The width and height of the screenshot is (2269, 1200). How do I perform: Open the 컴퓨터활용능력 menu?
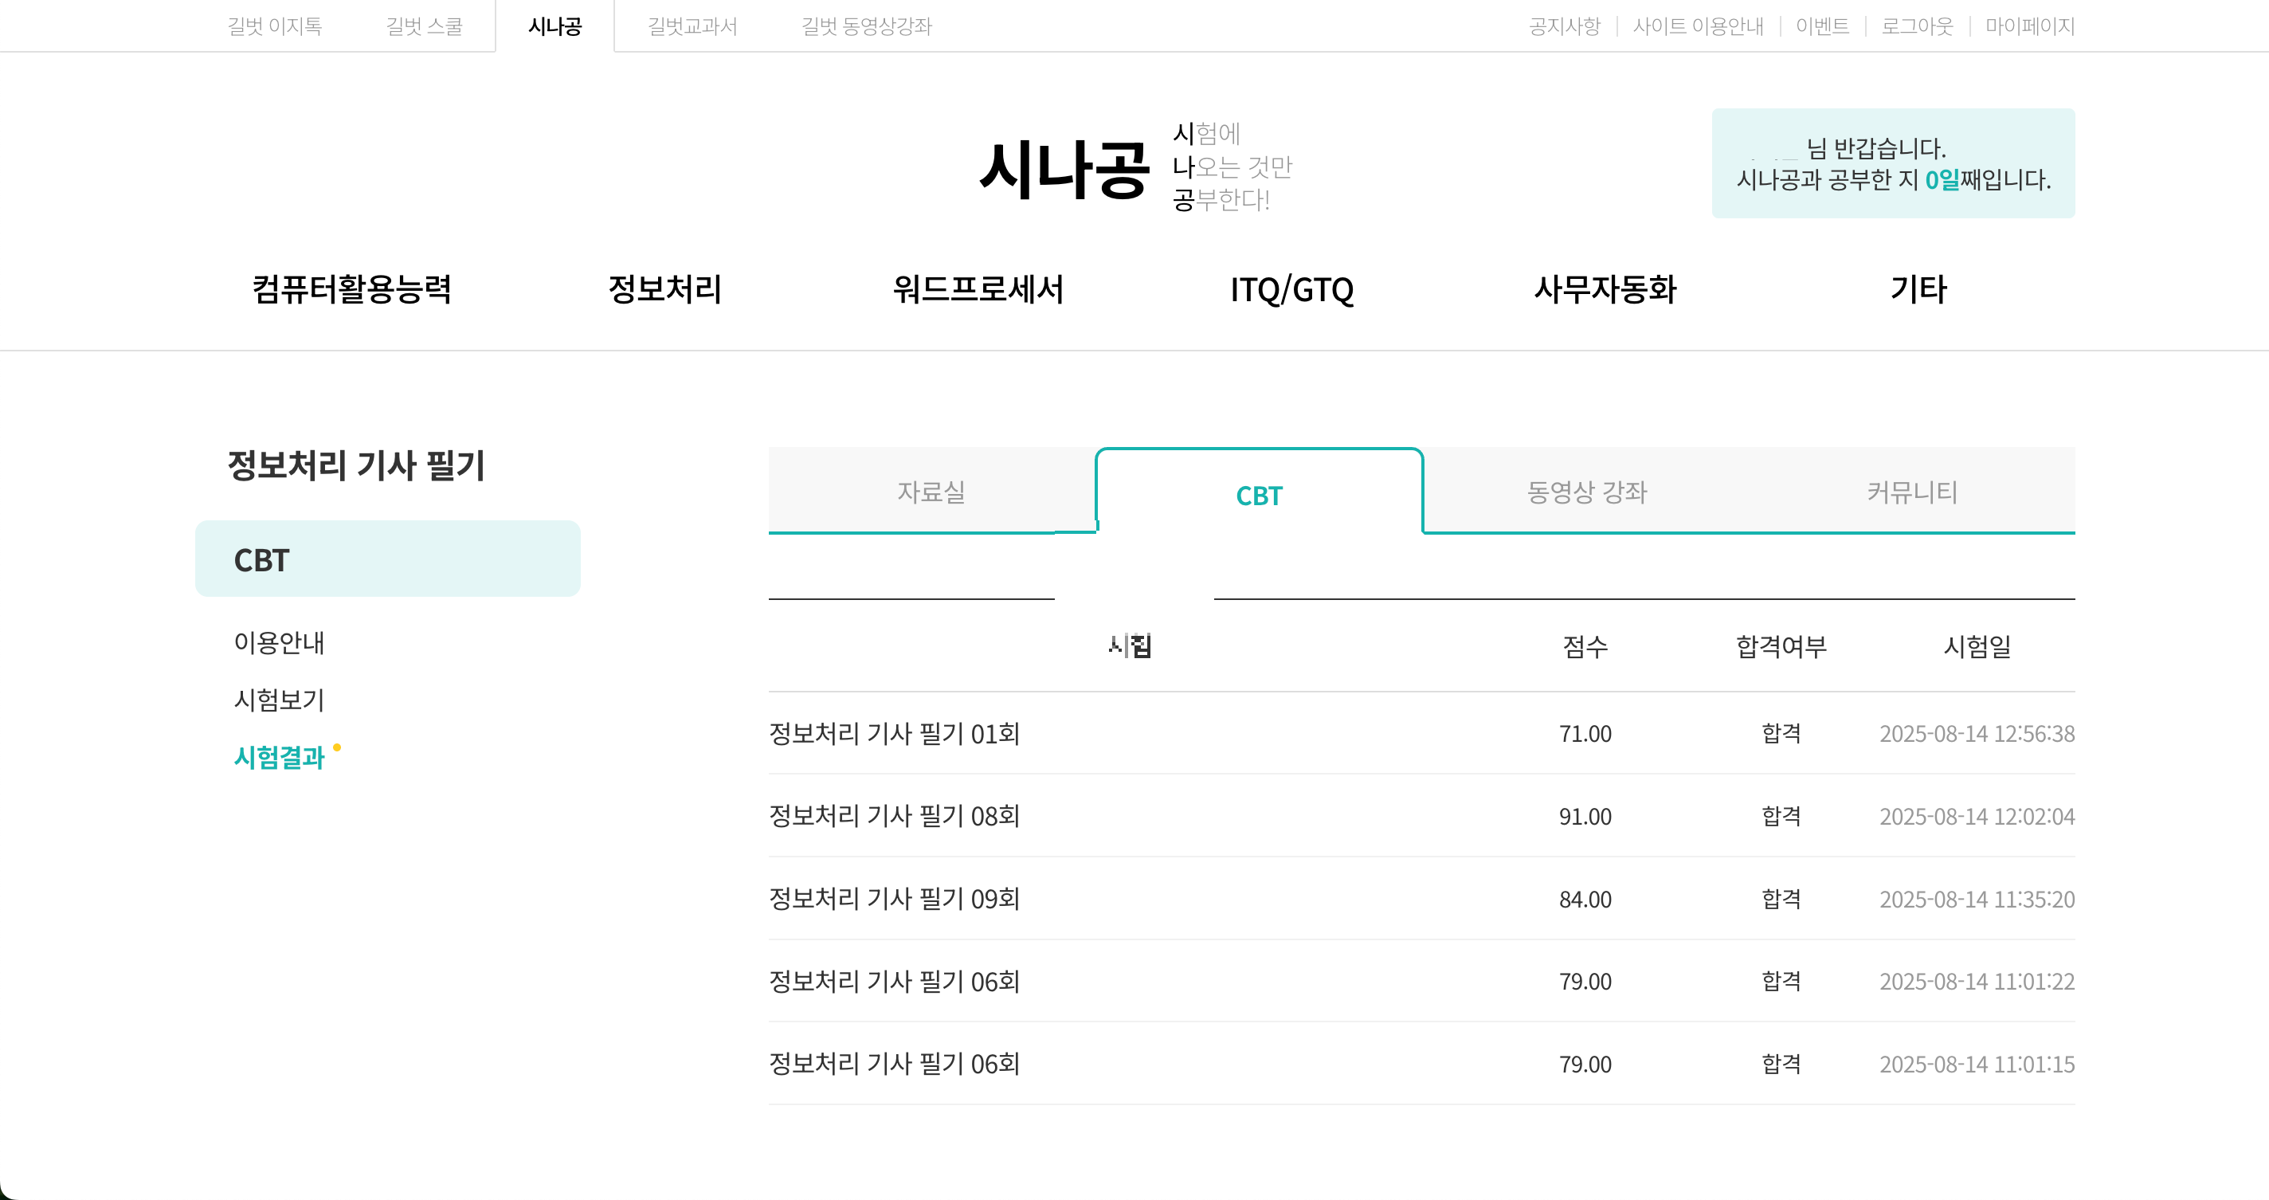(x=351, y=289)
